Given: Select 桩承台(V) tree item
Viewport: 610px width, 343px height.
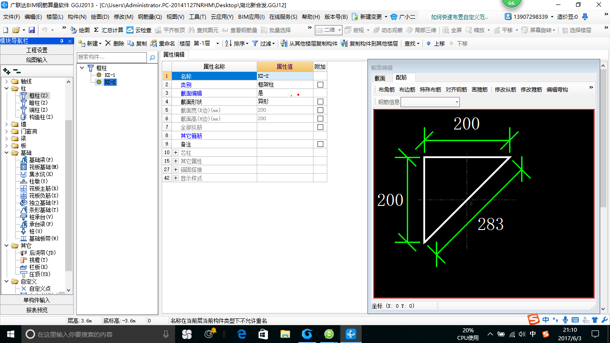Looking at the screenshot, I should pos(37,217).
